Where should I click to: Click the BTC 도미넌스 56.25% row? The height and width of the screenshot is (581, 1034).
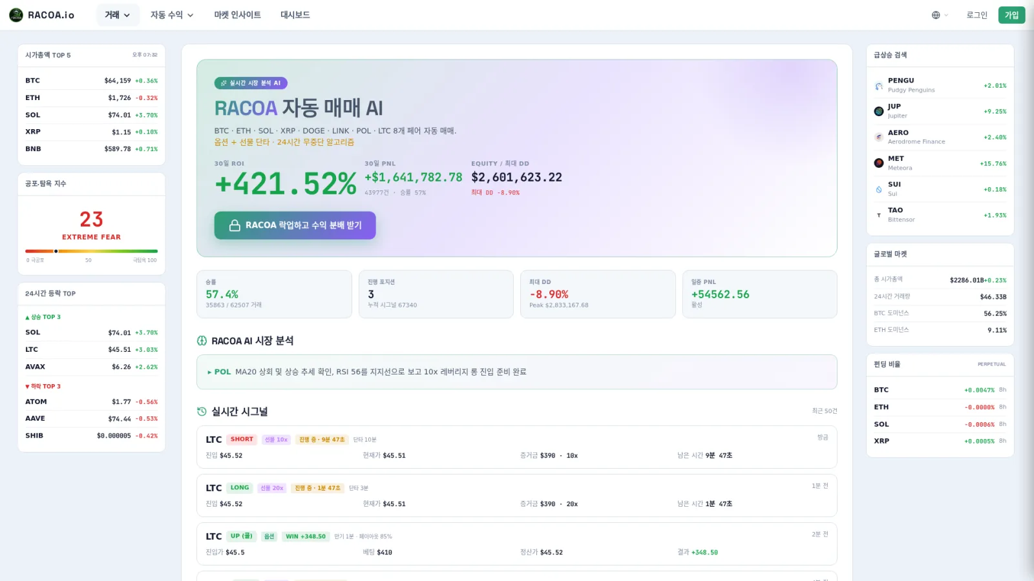(940, 313)
